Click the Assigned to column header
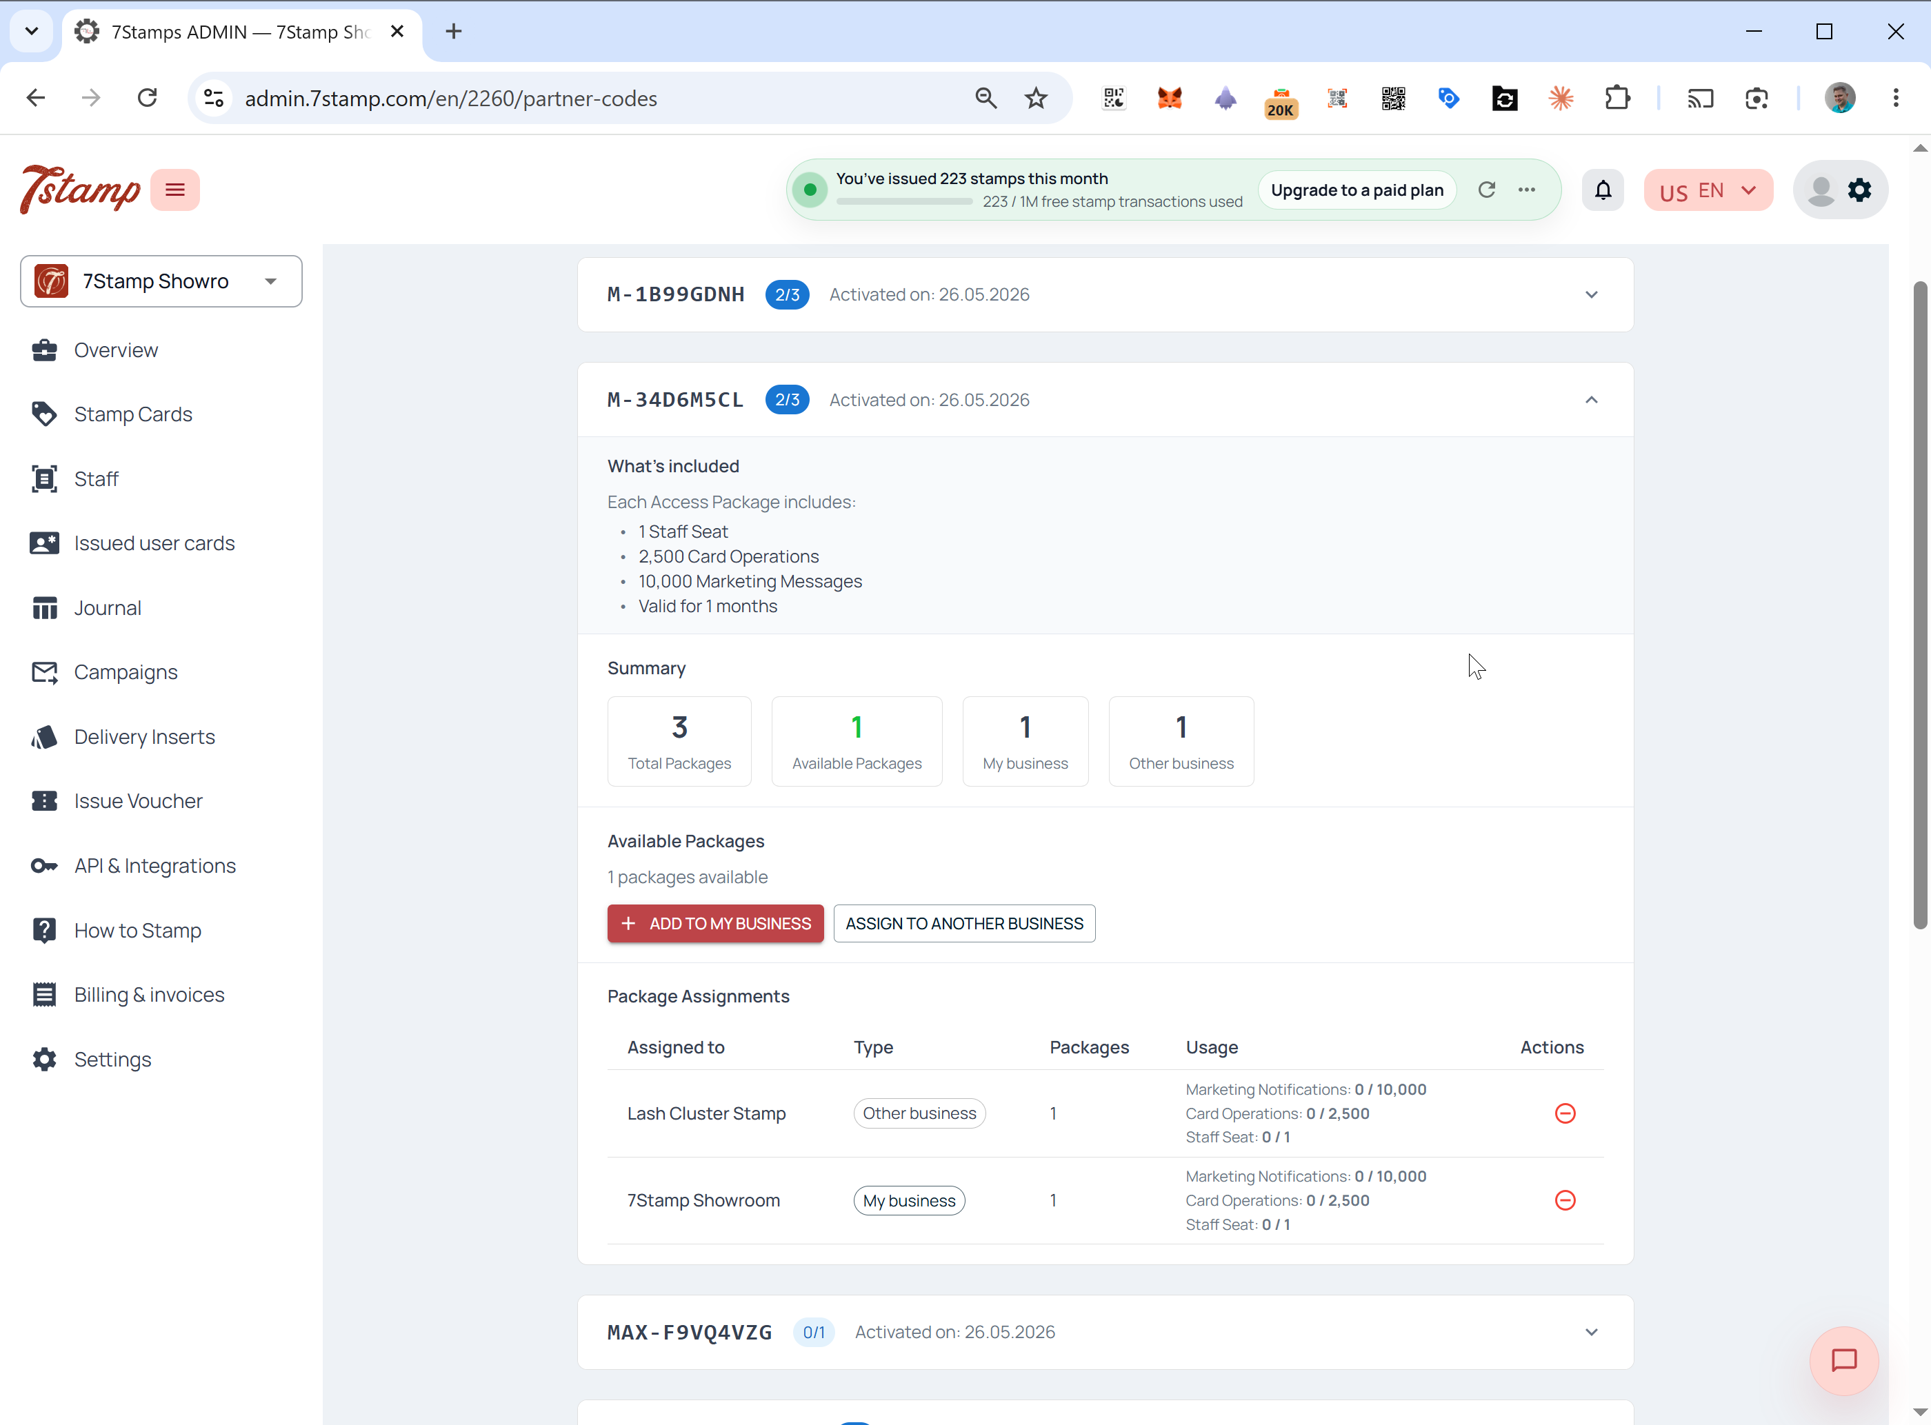This screenshot has height=1425, width=1931. (676, 1047)
